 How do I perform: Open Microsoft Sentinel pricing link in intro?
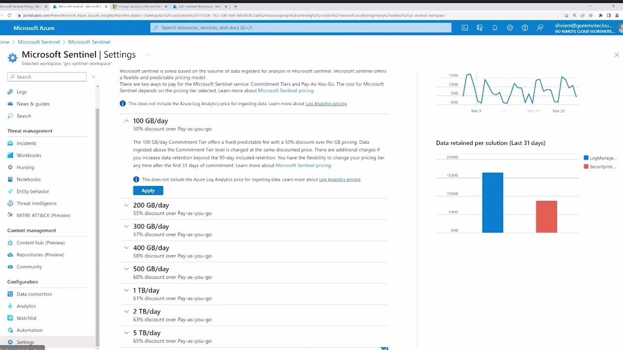[x=286, y=90]
